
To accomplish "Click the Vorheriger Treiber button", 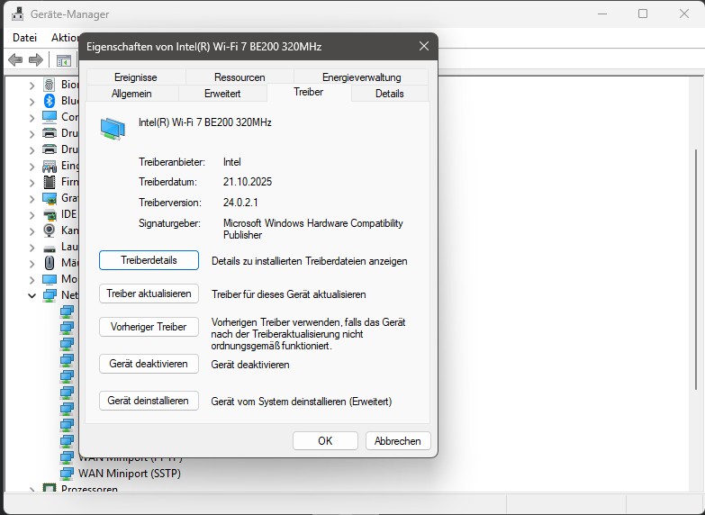I will point(149,327).
